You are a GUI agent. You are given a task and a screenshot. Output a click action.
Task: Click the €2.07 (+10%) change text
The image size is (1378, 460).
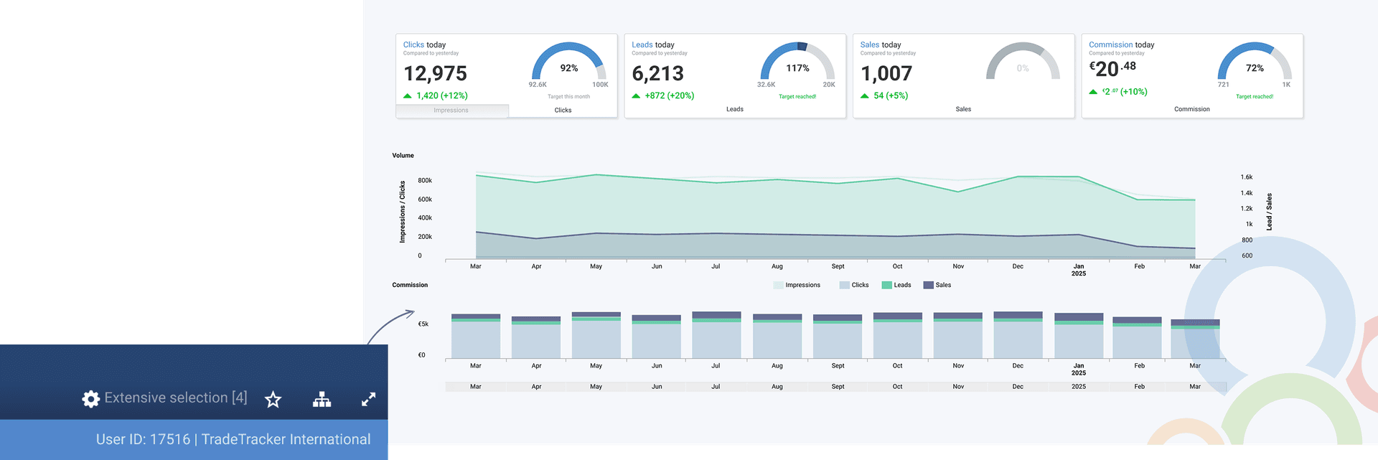pyautogui.click(x=1125, y=92)
